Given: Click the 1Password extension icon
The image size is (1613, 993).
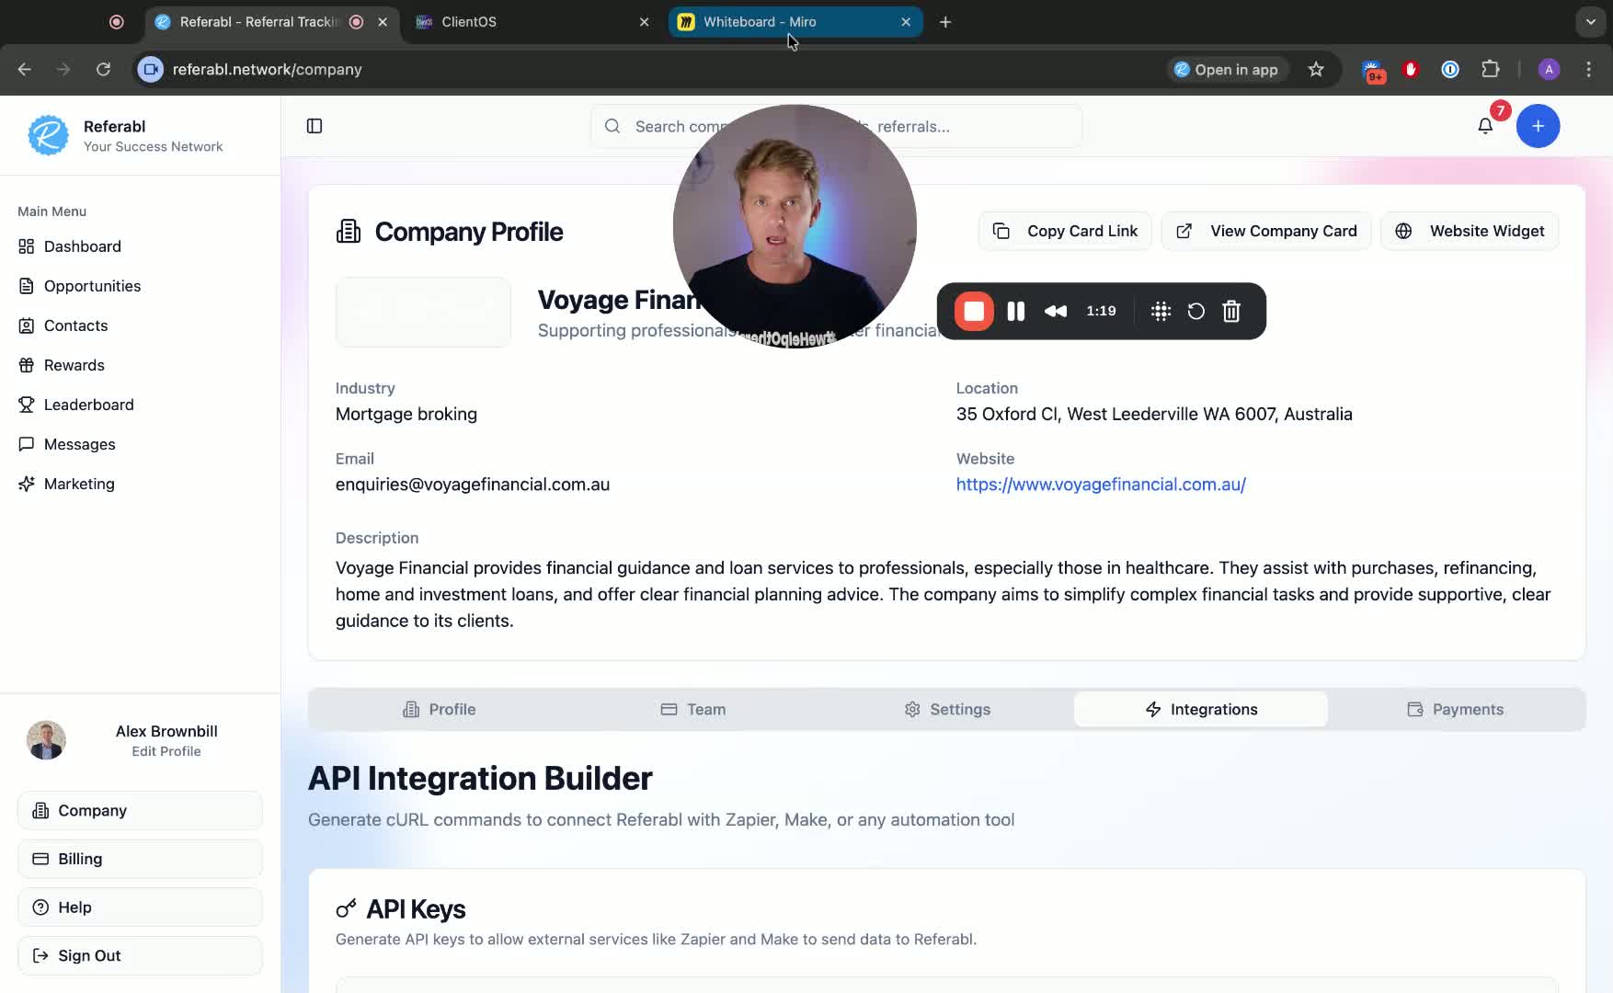Looking at the screenshot, I should click(1450, 69).
